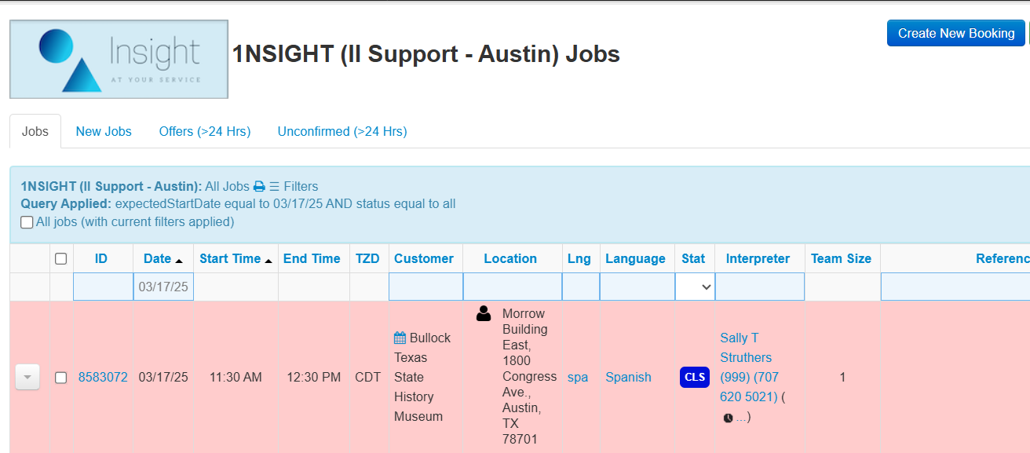Image resolution: width=1030 pixels, height=453 pixels.
Task: Print the All Jobs list
Action: click(x=259, y=187)
